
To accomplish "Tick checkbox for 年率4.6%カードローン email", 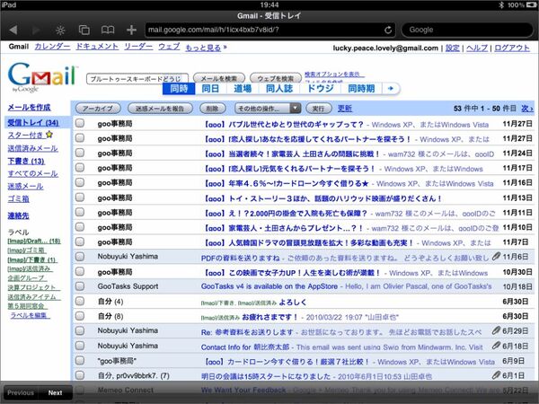I will (80, 182).
